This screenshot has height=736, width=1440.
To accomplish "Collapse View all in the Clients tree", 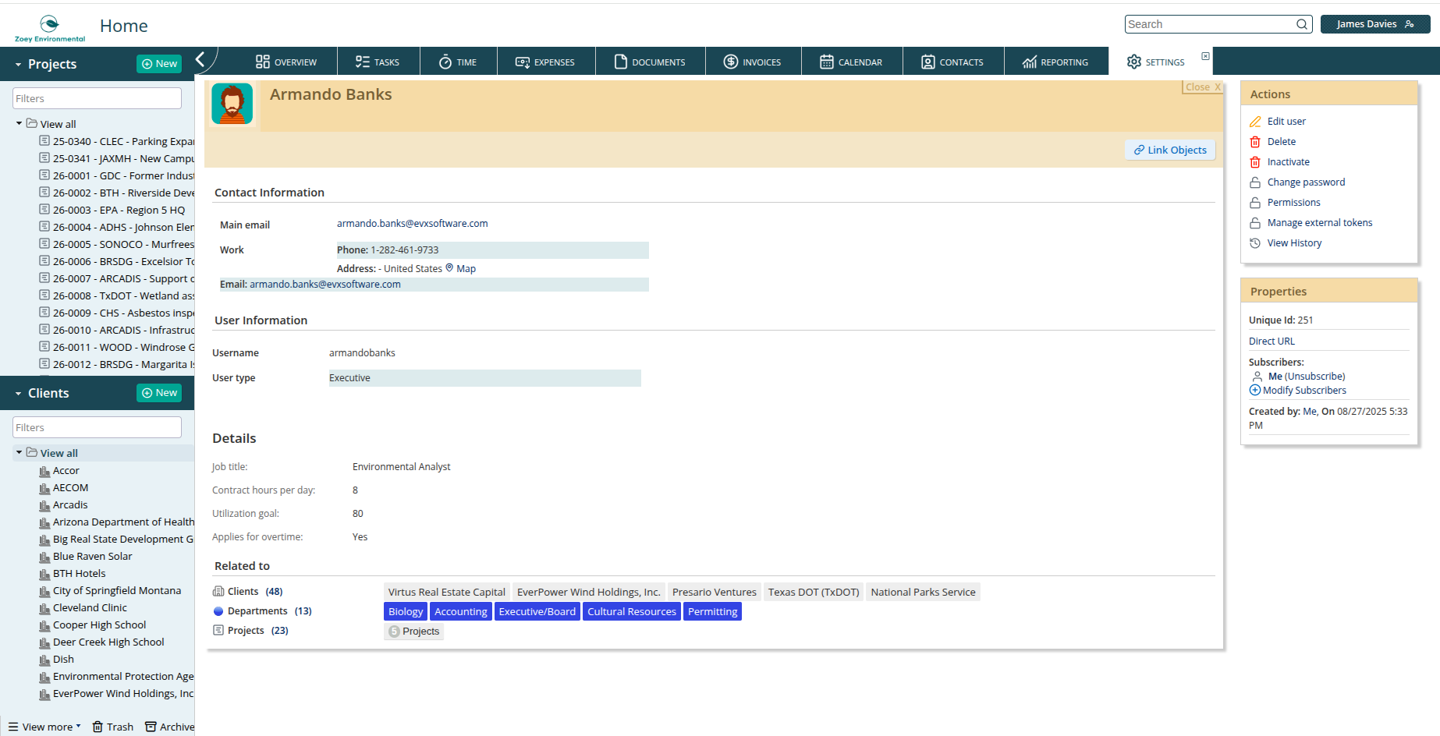I will pyautogui.click(x=20, y=452).
